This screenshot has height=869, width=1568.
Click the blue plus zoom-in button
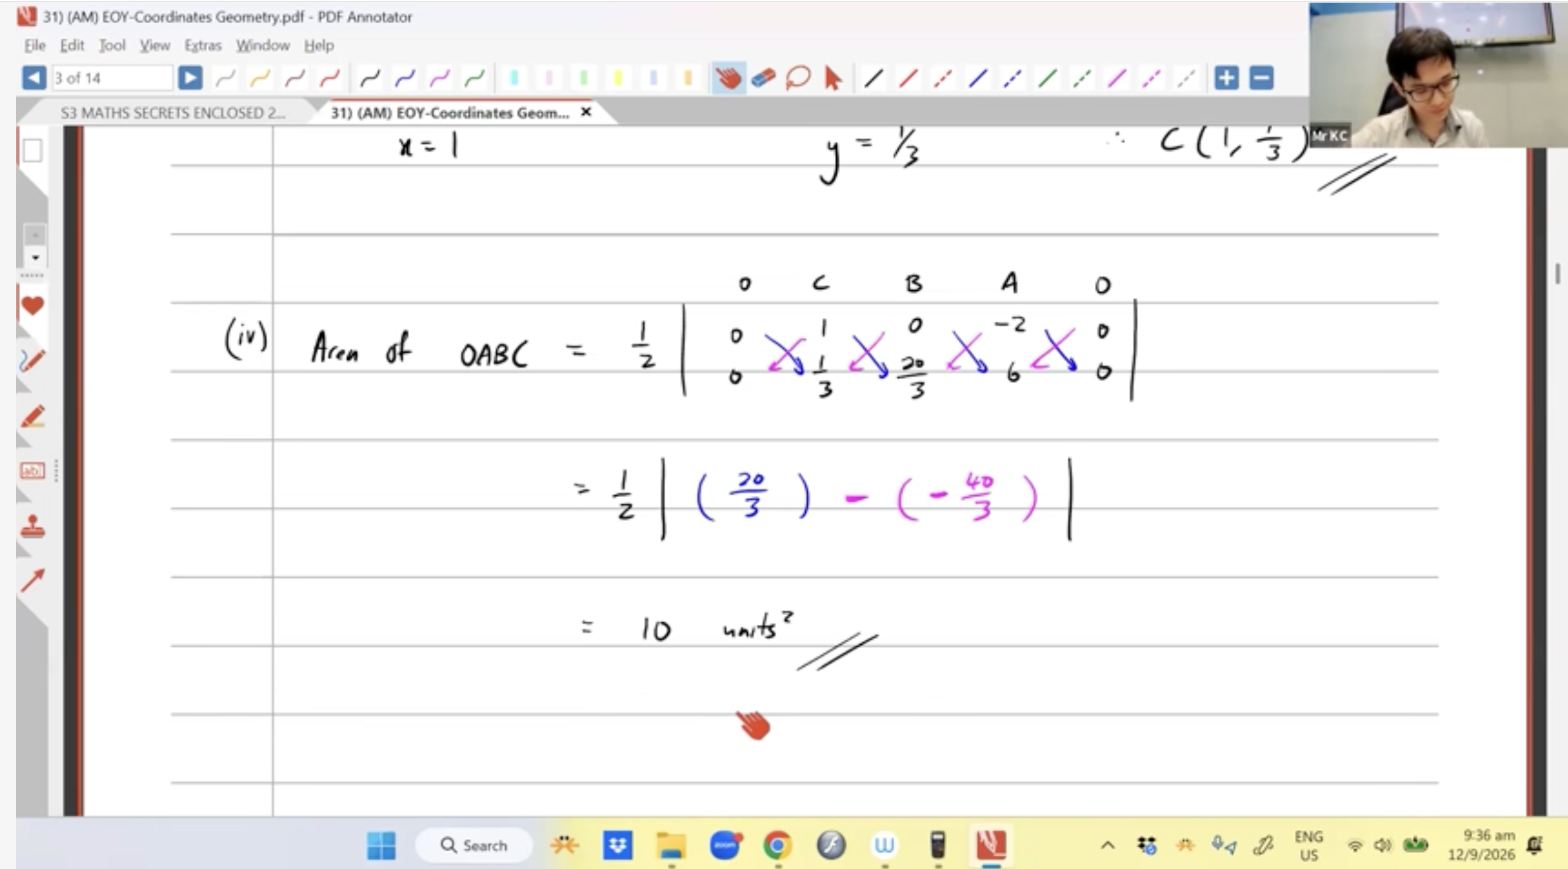(1226, 78)
